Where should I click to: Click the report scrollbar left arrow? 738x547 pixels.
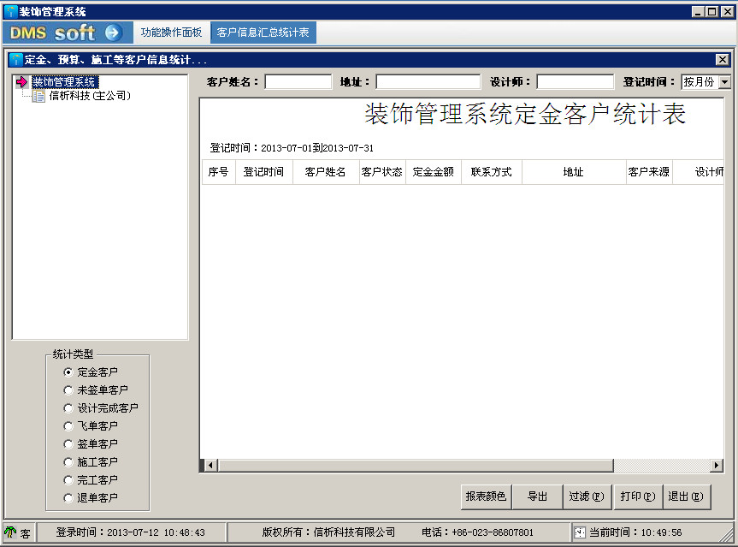[x=211, y=466]
